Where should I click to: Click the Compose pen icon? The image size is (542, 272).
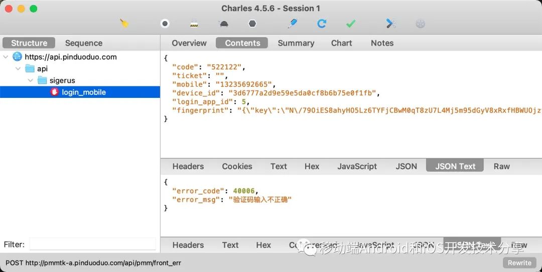point(293,24)
